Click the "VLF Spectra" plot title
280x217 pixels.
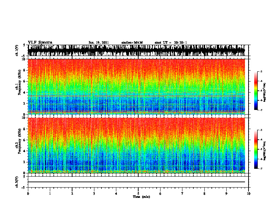(40, 42)
